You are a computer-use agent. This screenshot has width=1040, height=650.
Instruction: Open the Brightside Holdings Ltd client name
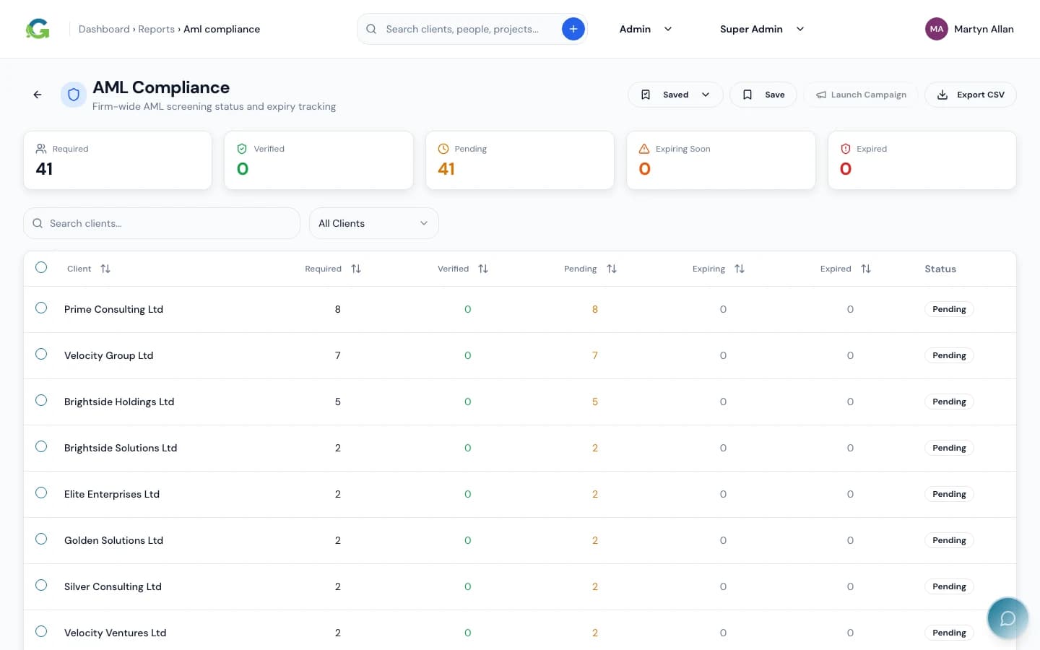pos(119,402)
